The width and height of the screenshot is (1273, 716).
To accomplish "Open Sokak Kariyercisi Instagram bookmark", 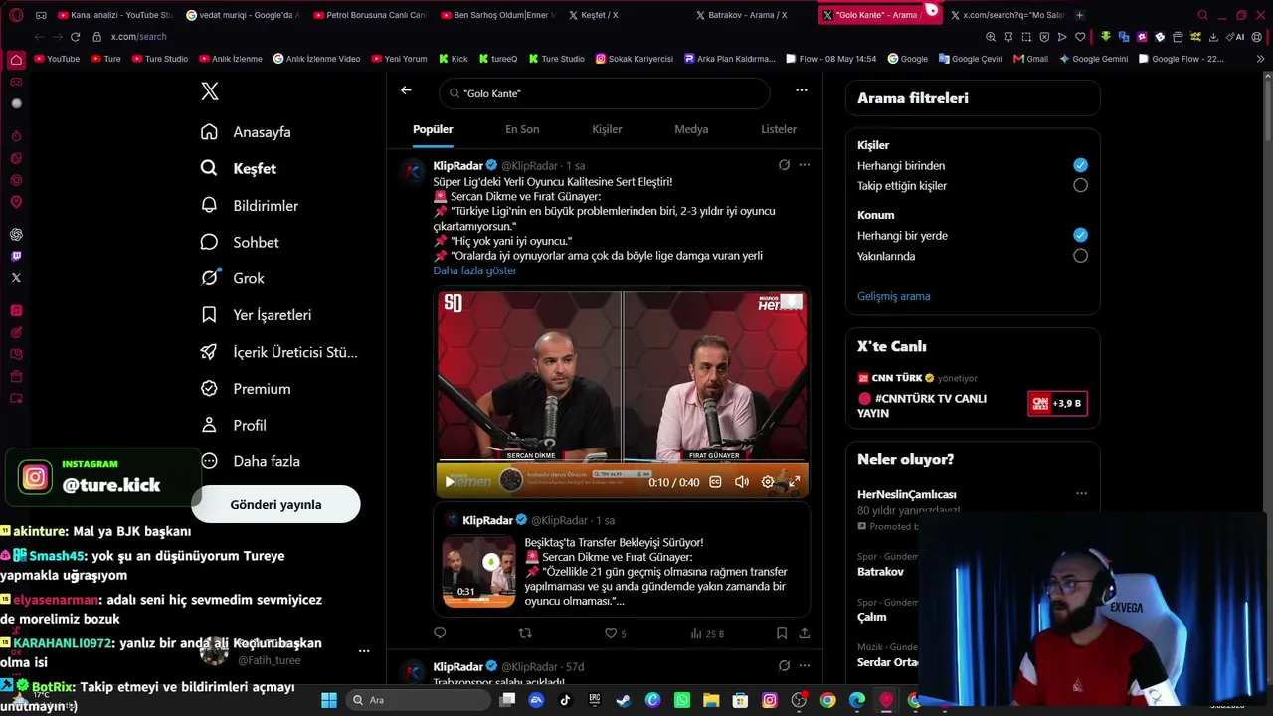I will pos(635,59).
